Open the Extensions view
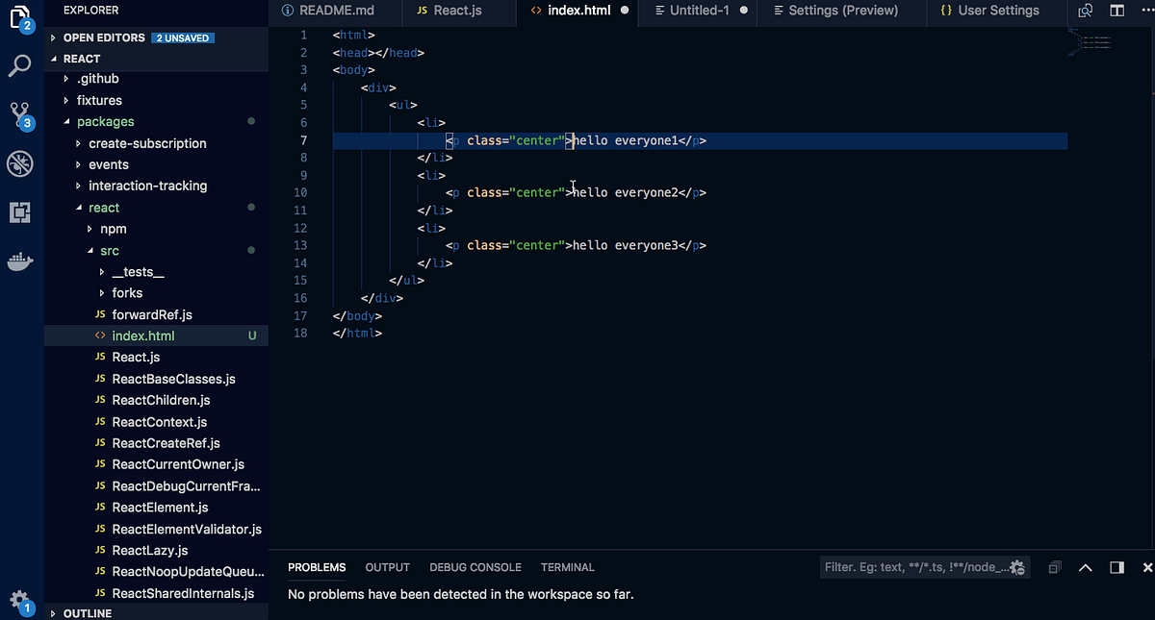1155x620 pixels. [x=20, y=212]
